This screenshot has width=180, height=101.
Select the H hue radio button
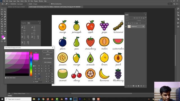34,66
